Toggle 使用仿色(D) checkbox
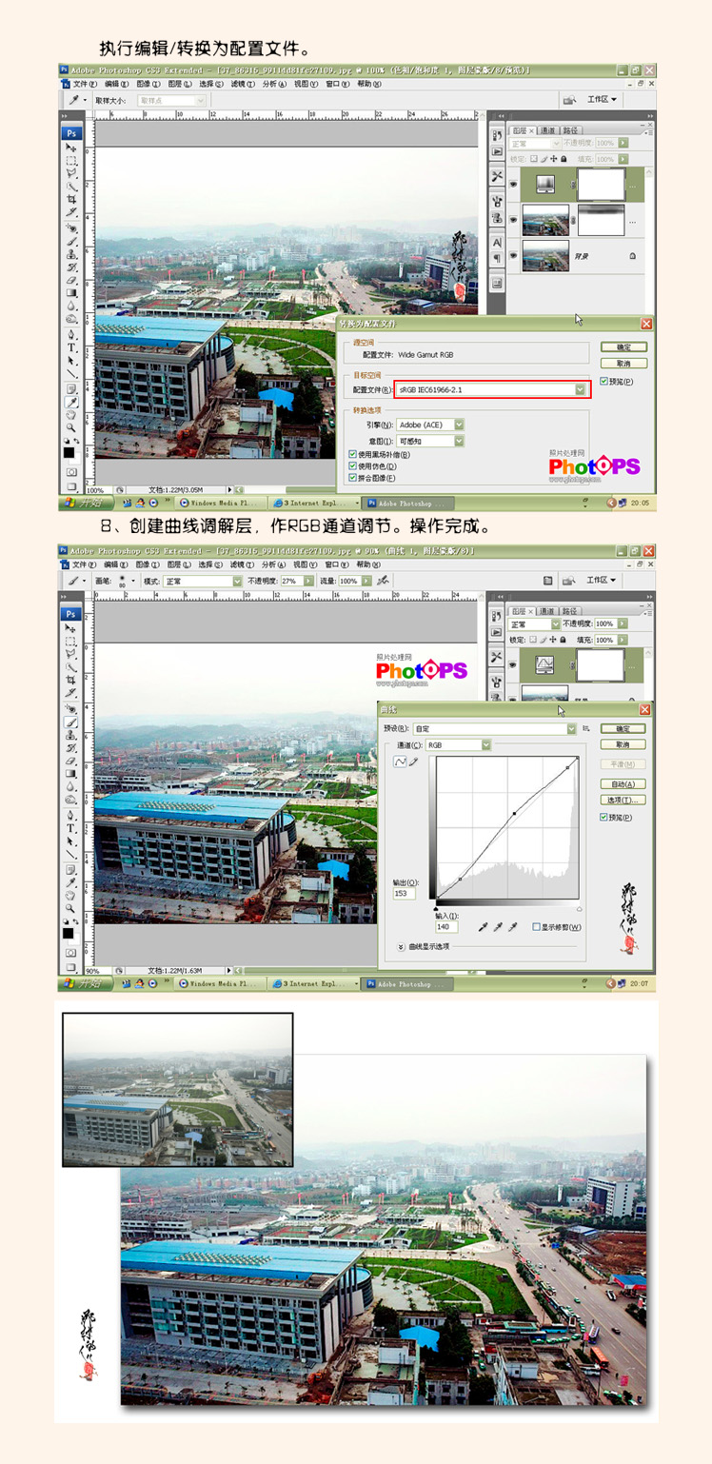 pyautogui.click(x=352, y=465)
